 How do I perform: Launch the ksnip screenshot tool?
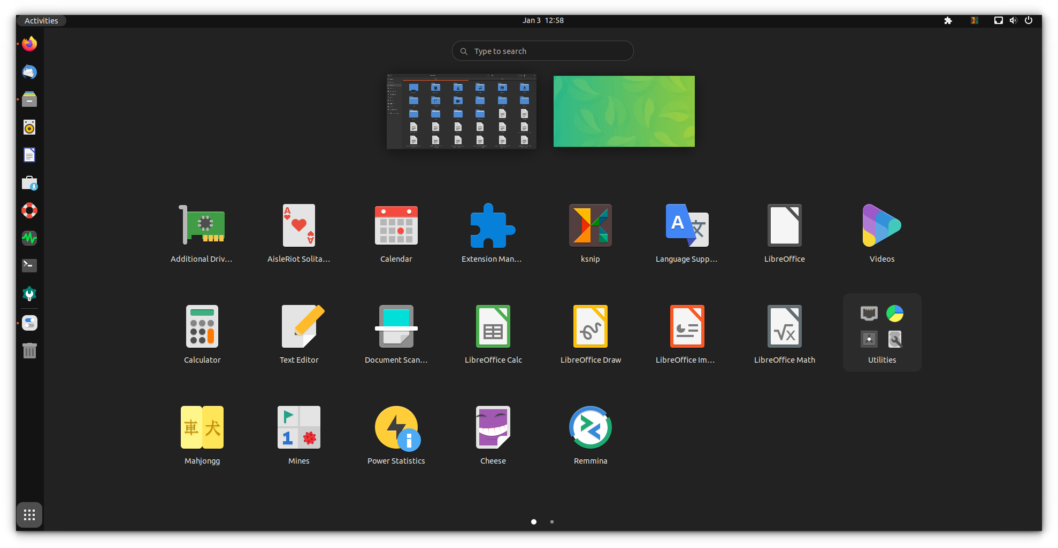pyautogui.click(x=590, y=225)
